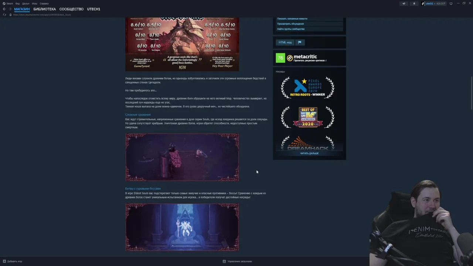Click the Сложные сражения heading
Screen dimensions: 473x266
click(x=138, y=115)
